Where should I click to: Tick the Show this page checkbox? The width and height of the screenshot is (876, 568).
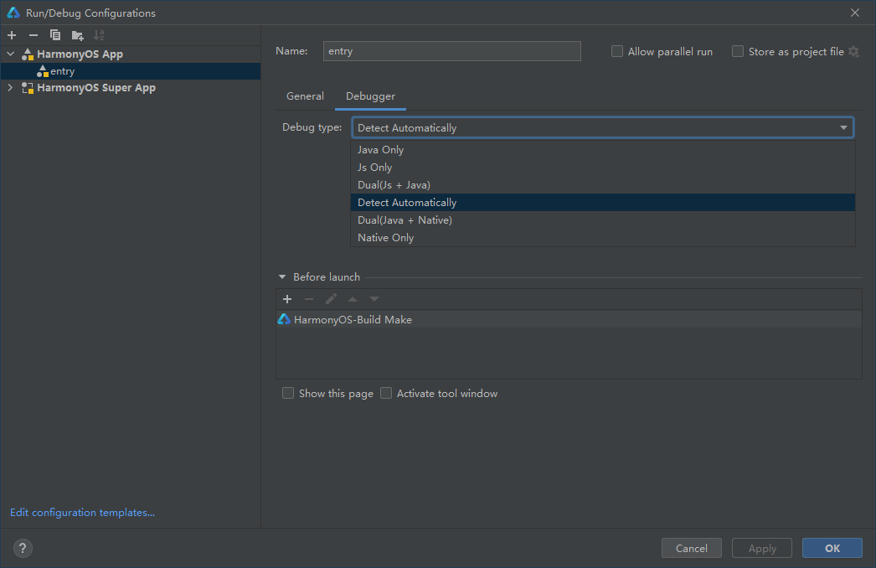click(x=288, y=393)
